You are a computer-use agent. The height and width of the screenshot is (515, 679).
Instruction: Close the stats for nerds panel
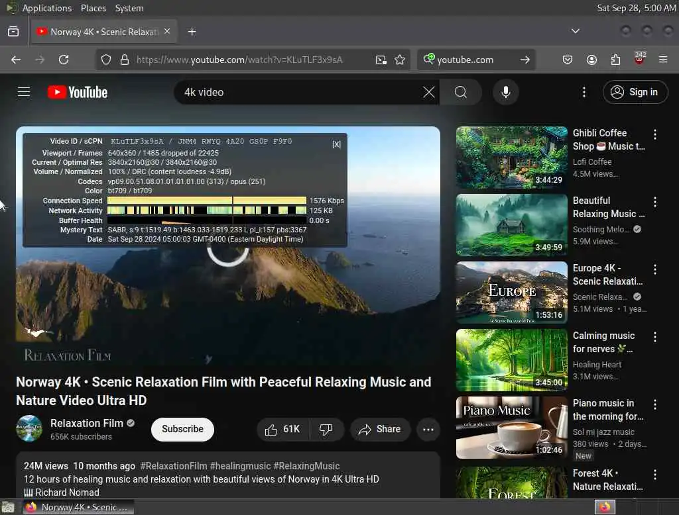[x=336, y=144]
